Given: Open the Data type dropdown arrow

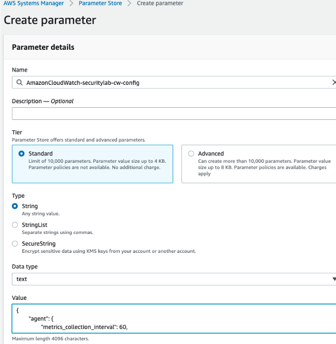Looking at the screenshot, I should point(334,279).
